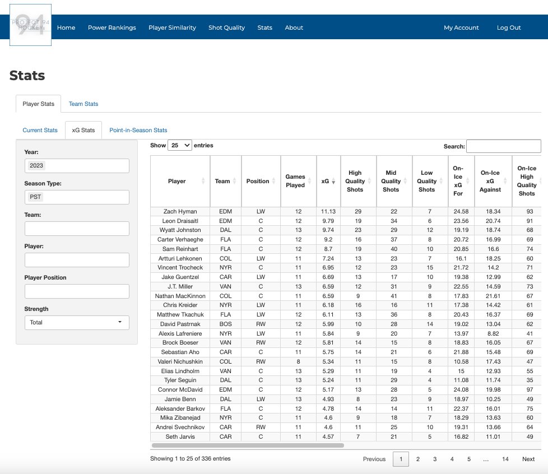Sort by Games Played sort arrows
Screen dimensions: 548x474
[309, 181]
